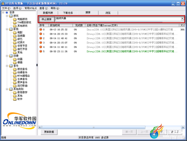Open the 常用BT站点 menu
Screen dimensions: 187x141
point(31,8)
